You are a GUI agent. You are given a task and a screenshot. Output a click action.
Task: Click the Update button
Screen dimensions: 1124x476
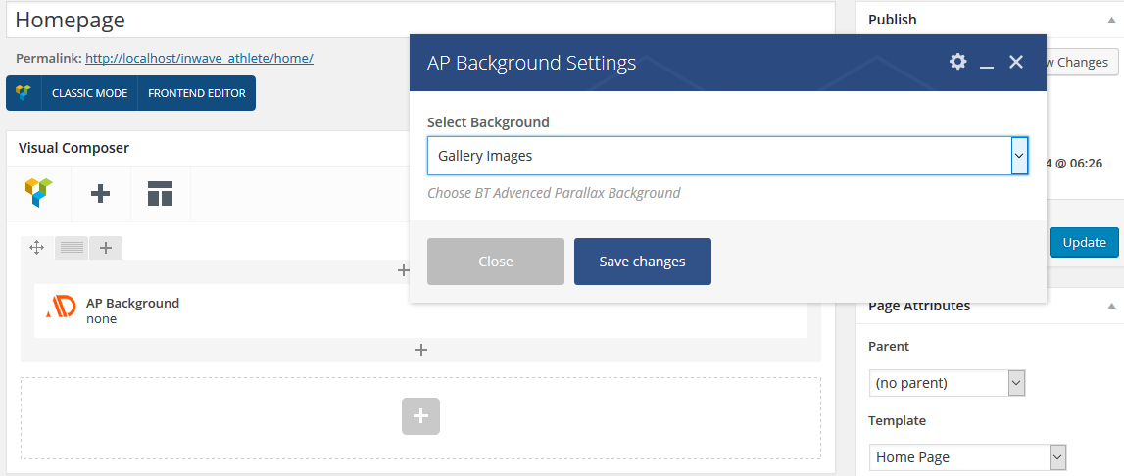pyautogui.click(x=1084, y=242)
